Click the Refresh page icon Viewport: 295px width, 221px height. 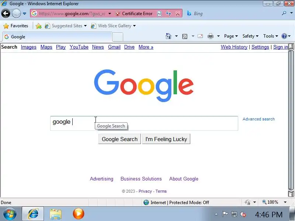click(169, 14)
